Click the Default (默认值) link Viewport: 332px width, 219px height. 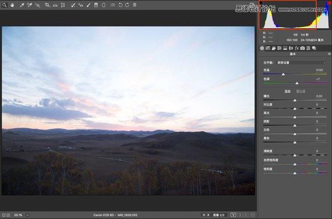coord(300,91)
